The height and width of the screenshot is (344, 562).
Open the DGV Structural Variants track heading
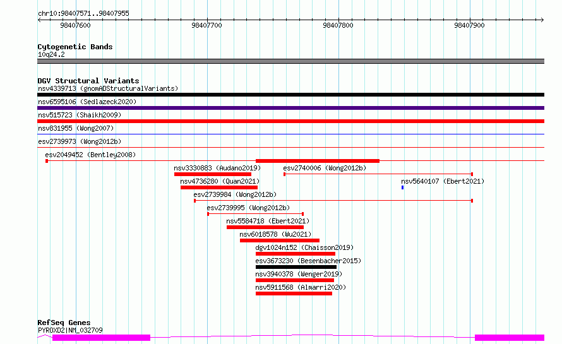pos(88,81)
